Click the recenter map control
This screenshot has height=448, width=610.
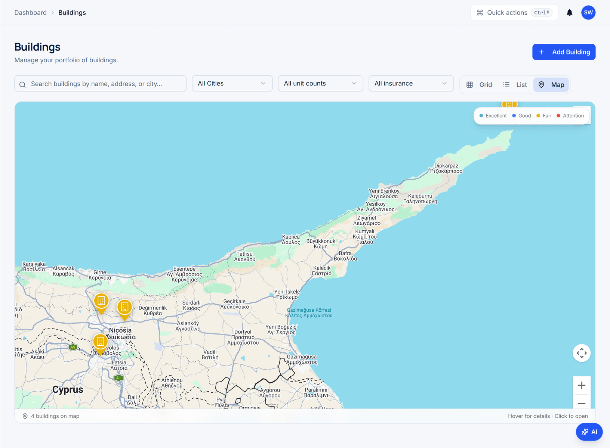(582, 353)
